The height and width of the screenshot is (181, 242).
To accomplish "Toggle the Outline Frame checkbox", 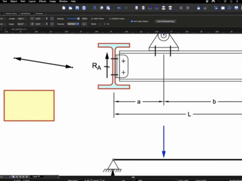I will coord(110,19).
